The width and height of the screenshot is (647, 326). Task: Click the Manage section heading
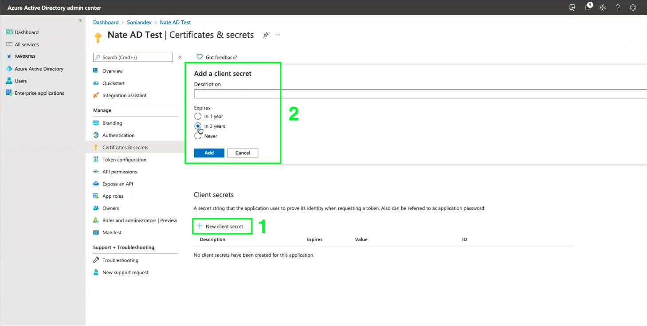pyautogui.click(x=102, y=110)
